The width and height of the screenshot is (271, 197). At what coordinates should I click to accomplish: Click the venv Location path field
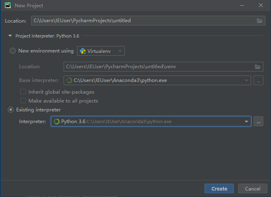tap(163, 67)
